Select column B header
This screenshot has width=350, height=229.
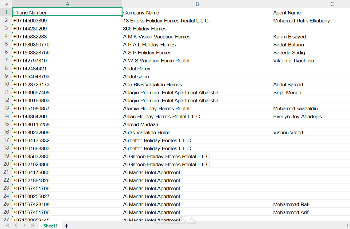point(197,4)
